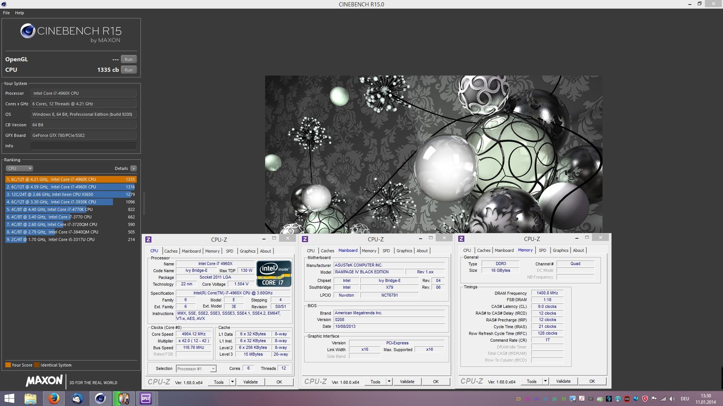Click the Sound Blaster SB tray icon
This screenshot has height=406, width=723.
click(627, 399)
